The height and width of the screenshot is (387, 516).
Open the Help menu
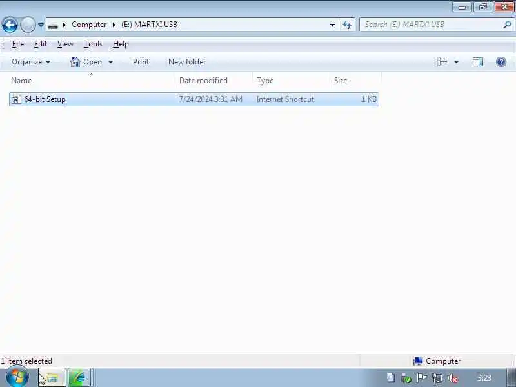(x=121, y=44)
